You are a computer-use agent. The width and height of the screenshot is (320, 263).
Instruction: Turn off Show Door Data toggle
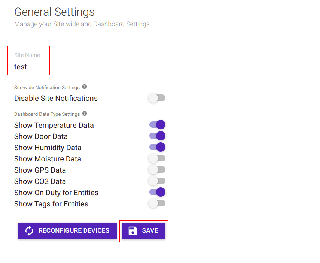point(157,136)
